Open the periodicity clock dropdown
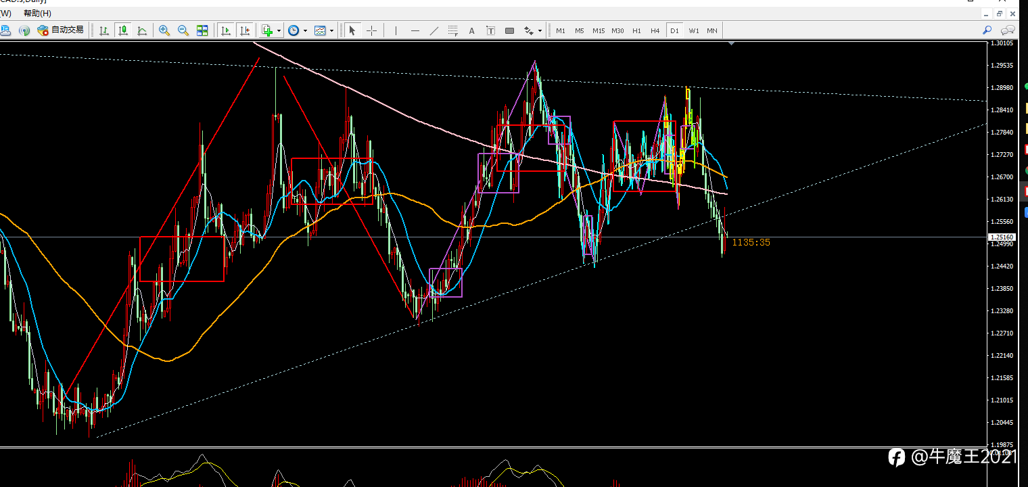The image size is (1028, 487). pos(305,30)
